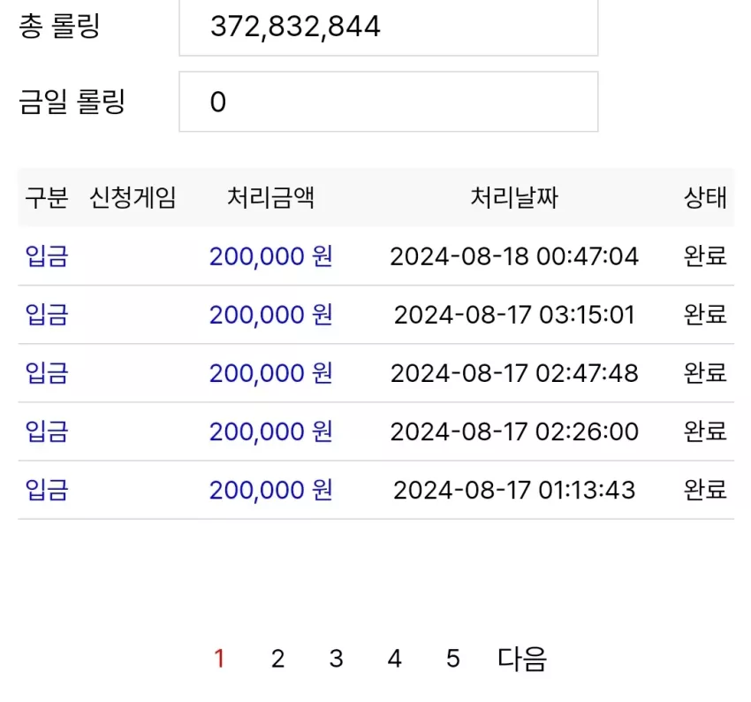Click the 처리금액 column header
The image size is (751, 702).
coord(270,197)
